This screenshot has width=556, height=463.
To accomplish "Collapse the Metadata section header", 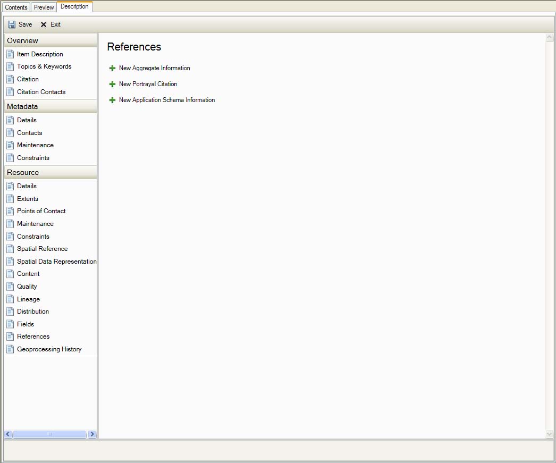I will (x=50, y=106).
